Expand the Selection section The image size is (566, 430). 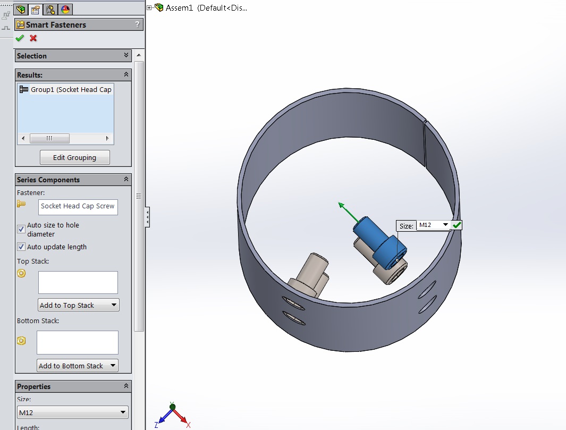pyautogui.click(x=126, y=55)
